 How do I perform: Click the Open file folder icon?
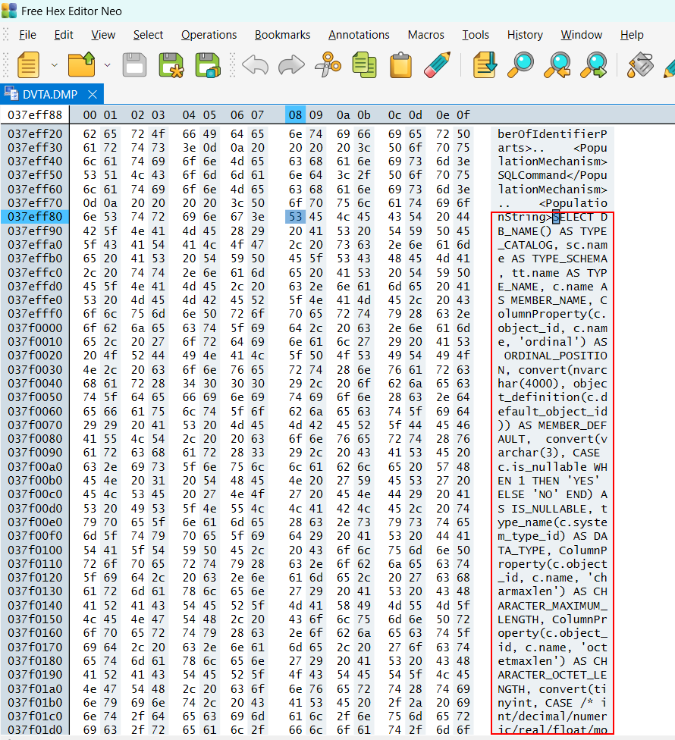[x=81, y=64]
